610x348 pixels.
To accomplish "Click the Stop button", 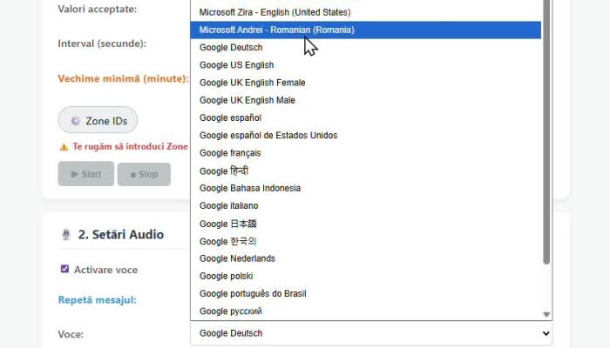I will [144, 174].
